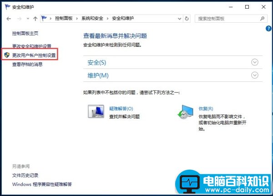Click the heading 查看最新消息并解决问题
The width and height of the screenshot is (273, 196).
pos(115,36)
